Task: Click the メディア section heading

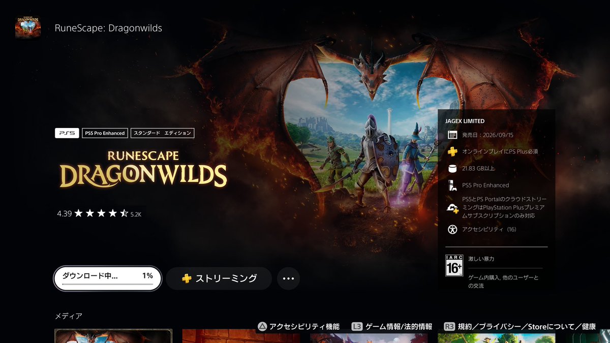Action: pyautogui.click(x=69, y=316)
